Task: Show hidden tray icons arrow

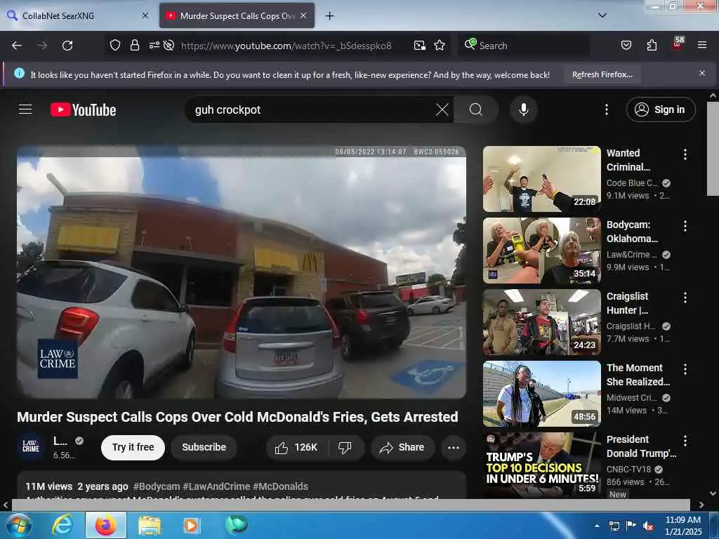Action: 597,526
